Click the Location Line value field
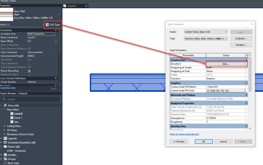This screenshot has width=263, height=165. (41, 34)
